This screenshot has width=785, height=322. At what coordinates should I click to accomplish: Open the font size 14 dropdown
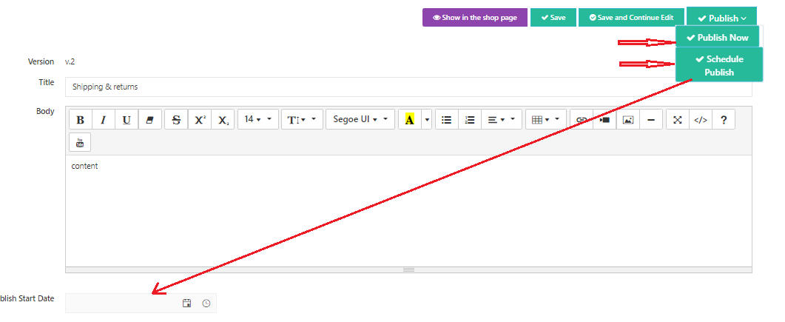257,120
